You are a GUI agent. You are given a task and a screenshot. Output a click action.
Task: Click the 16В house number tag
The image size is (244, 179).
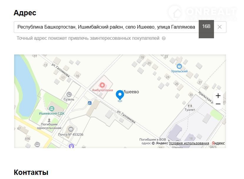(x=206, y=26)
